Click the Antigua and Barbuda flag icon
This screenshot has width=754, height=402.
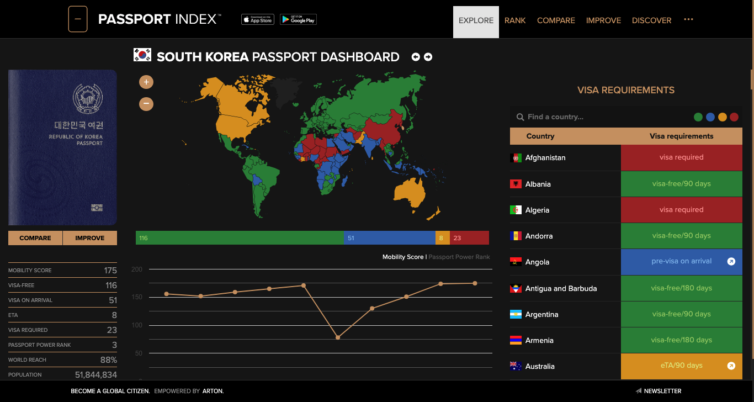pos(516,288)
